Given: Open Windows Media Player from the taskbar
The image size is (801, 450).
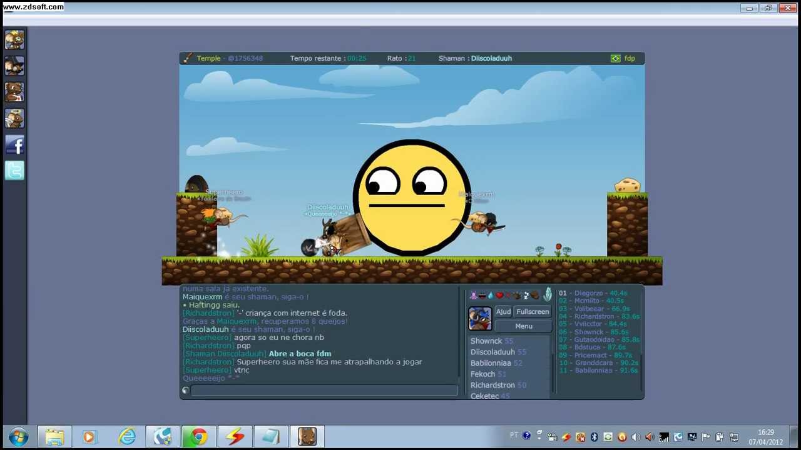Looking at the screenshot, I should click(x=90, y=437).
